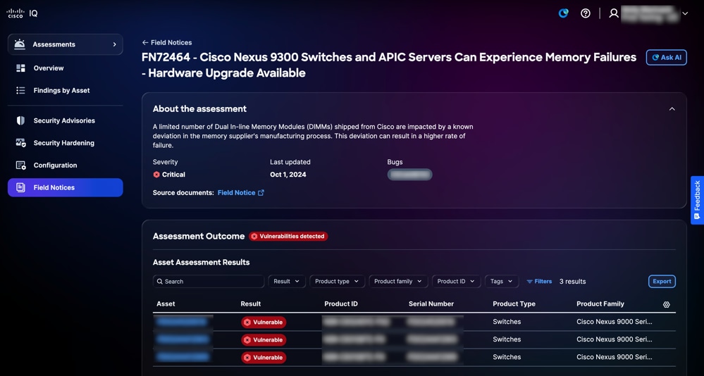
Task: Open the Tags filter dropdown
Action: coord(502,282)
